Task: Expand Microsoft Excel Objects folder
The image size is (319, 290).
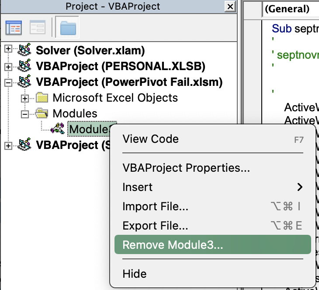Action: tap(24, 99)
